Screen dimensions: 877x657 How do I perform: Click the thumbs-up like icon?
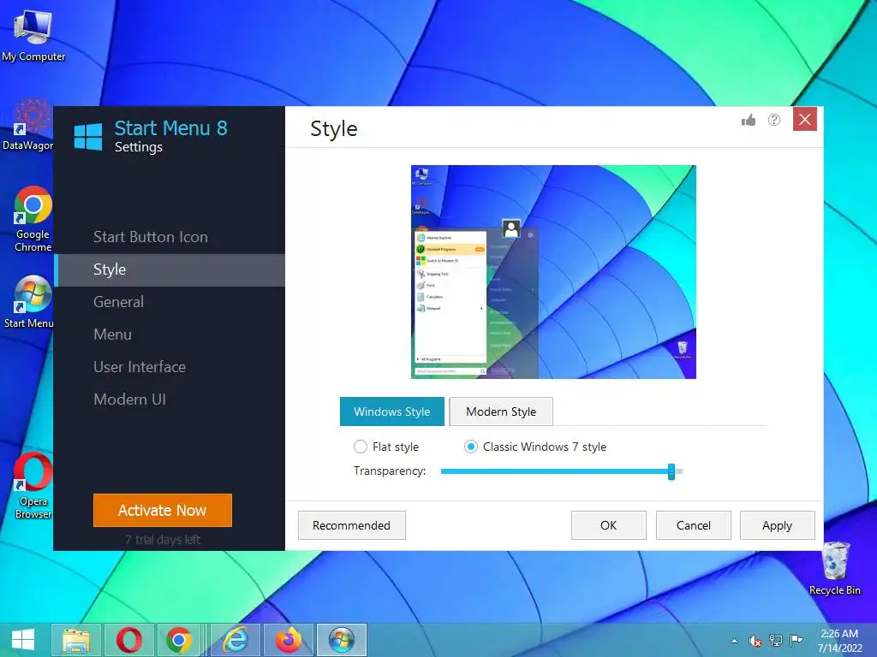pyautogui.click(x=749, y=120)
